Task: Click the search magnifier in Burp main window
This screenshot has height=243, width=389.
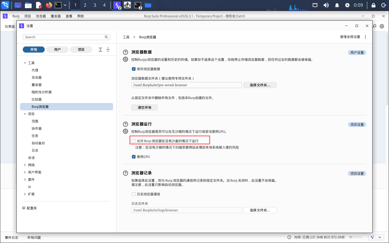Action: (x=374, y=26)
